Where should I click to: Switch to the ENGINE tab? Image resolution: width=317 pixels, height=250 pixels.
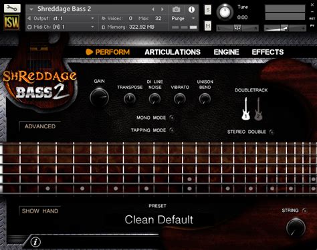click(226, 52)
